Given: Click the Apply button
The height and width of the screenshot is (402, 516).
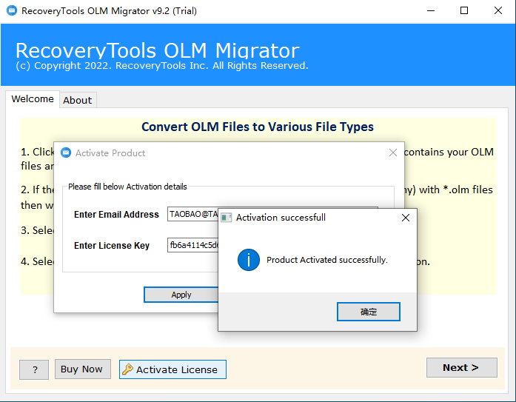Looking at the screenshot, I should coord(181,295).
